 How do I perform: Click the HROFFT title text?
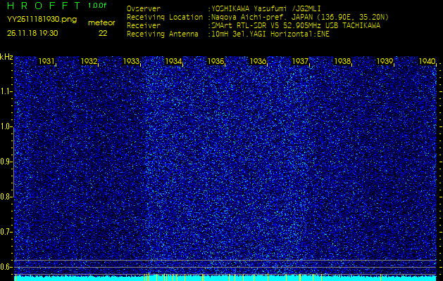[x=44, y=6]
